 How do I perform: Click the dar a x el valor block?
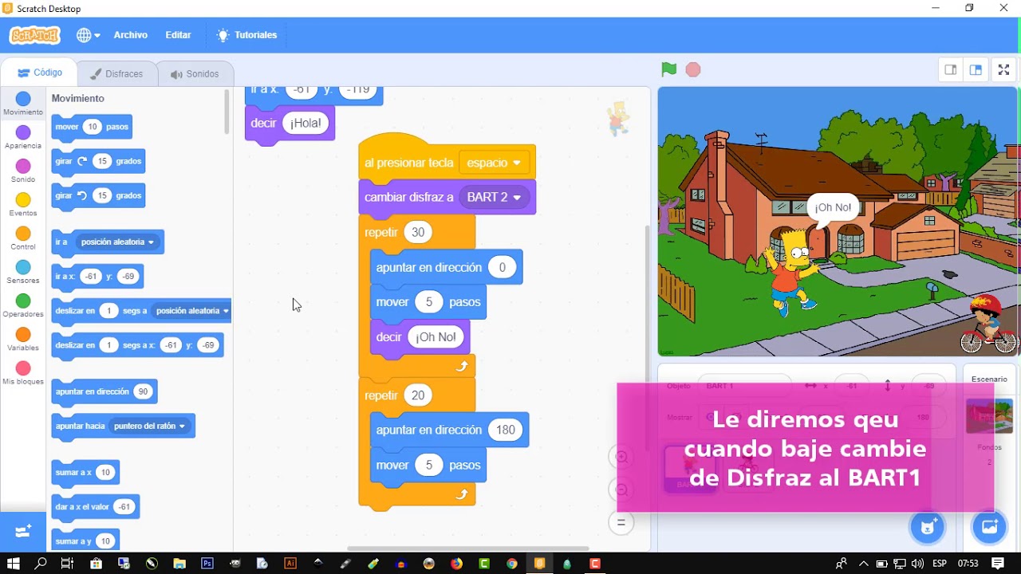click(x=95, y=506)
